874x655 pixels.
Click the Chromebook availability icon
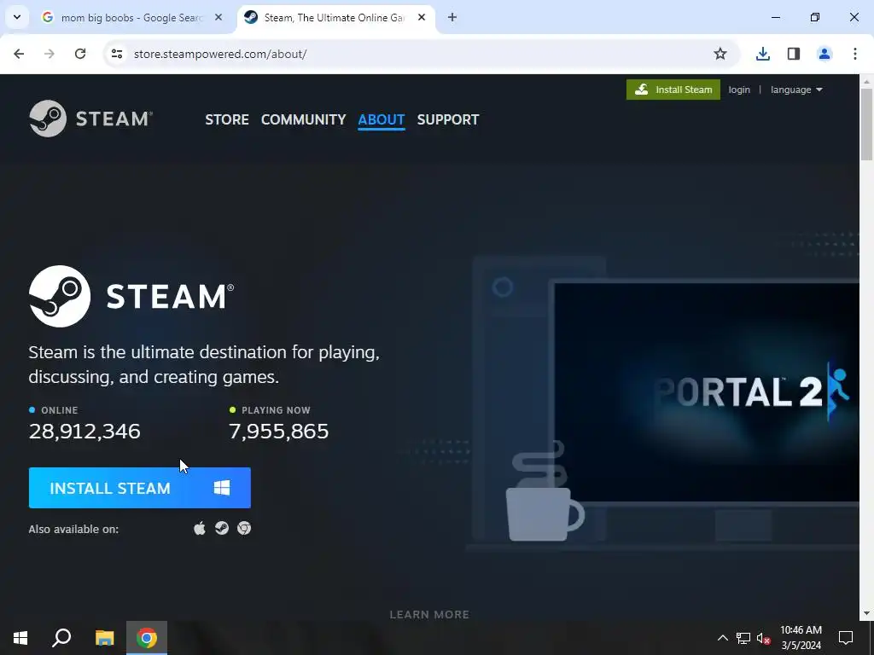[244, 528]
